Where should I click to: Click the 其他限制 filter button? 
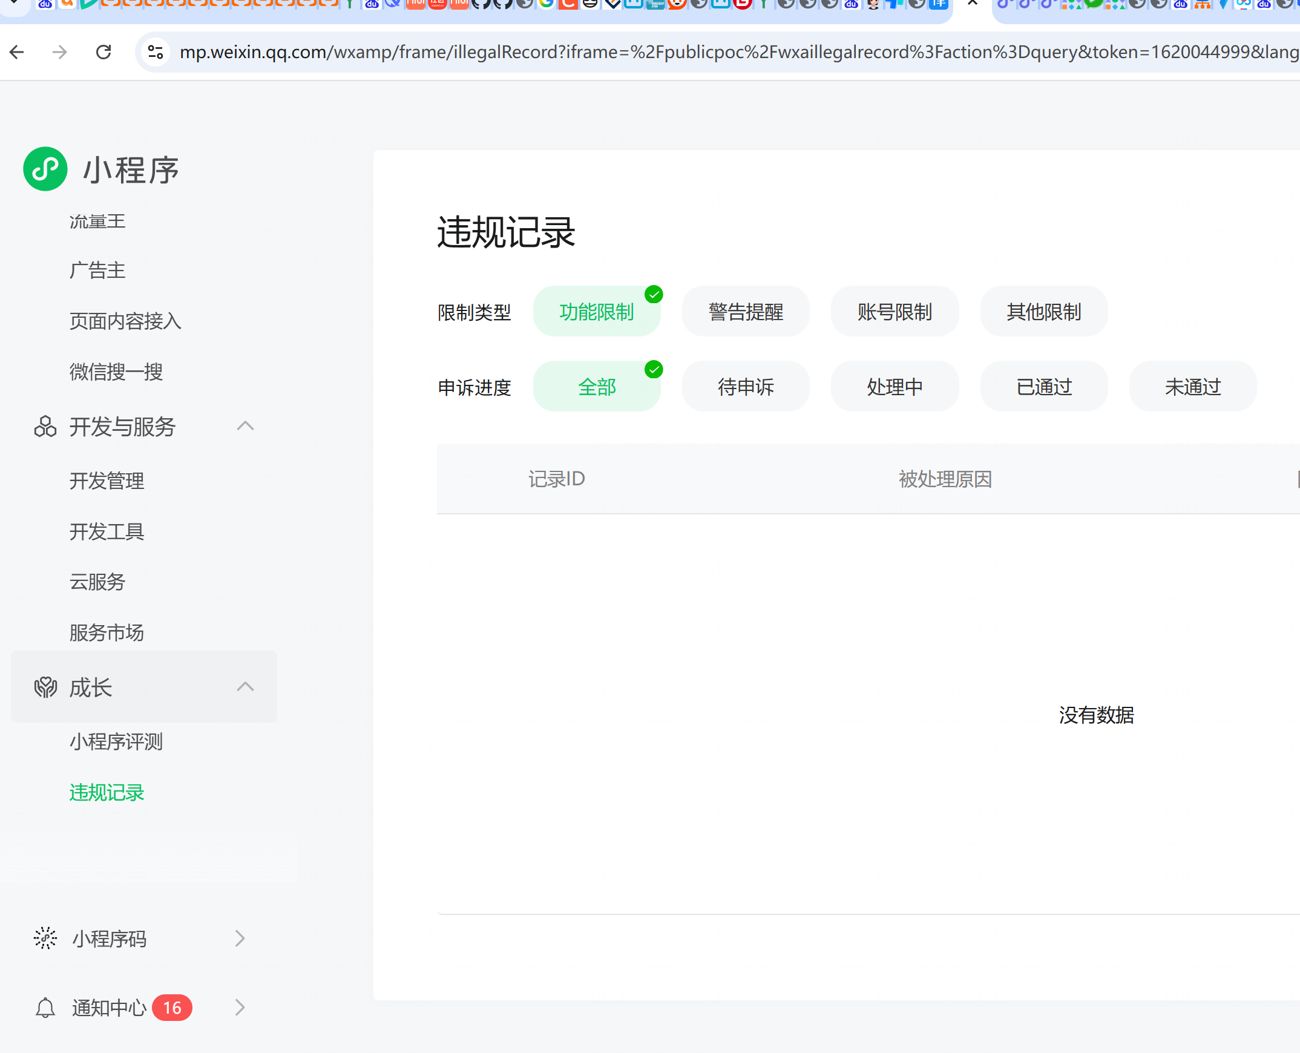(x=1043, y=312)
